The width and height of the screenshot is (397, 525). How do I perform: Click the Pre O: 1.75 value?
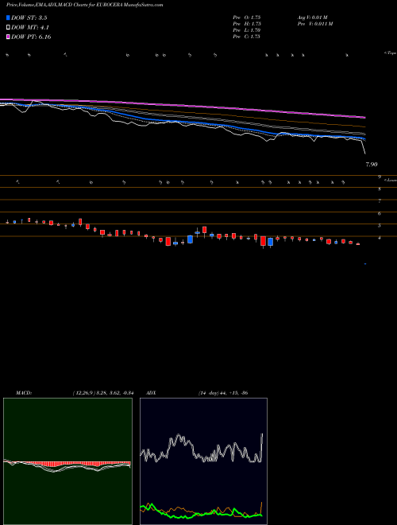pyautogui.click(x=247, y=17)
